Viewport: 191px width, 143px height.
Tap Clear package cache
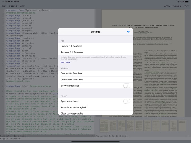tap(72, 113)
